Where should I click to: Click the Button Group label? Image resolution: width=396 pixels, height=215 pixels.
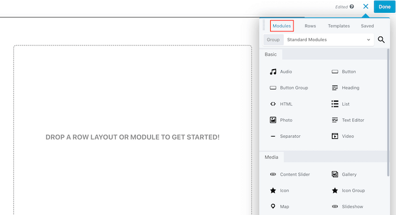(294, 88)
